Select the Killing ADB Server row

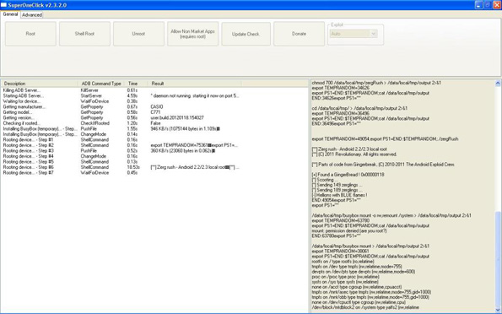point(121,90)
